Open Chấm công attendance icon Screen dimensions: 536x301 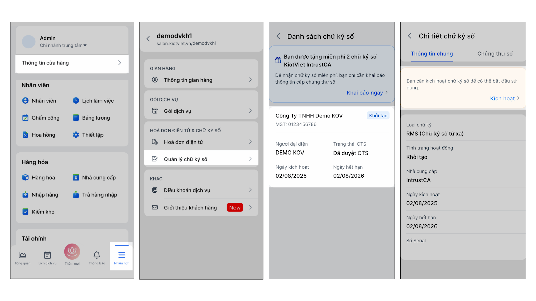[25, 118]
